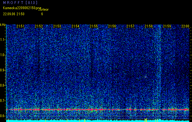This screenshot has width=192, height=122.
Task: Click the MROFFT [0.1.3] title text
Action: click(20, 2)
